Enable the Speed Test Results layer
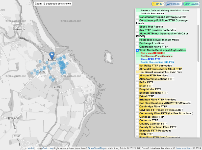The height and width of the screenshot is (150, 202). 138,27
